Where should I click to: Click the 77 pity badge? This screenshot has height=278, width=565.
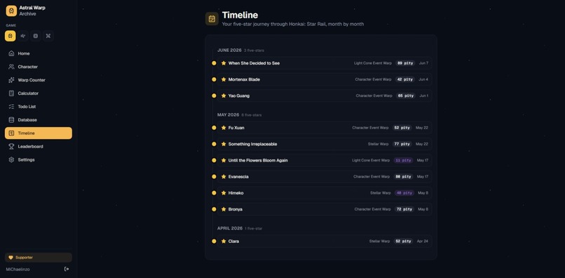click(402, 144)
